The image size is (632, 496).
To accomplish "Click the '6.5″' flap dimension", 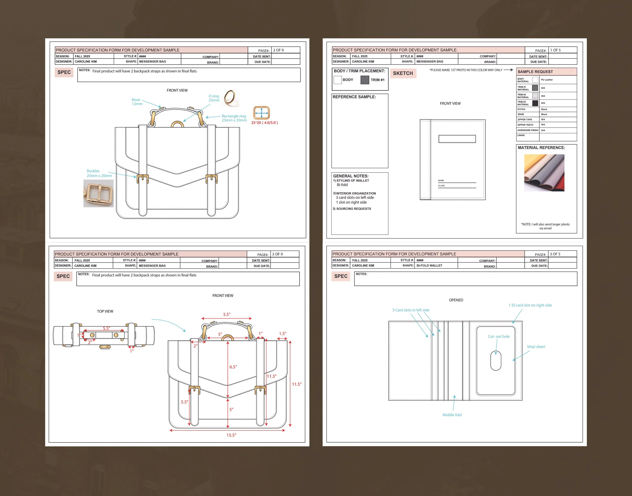I will 233,367.
